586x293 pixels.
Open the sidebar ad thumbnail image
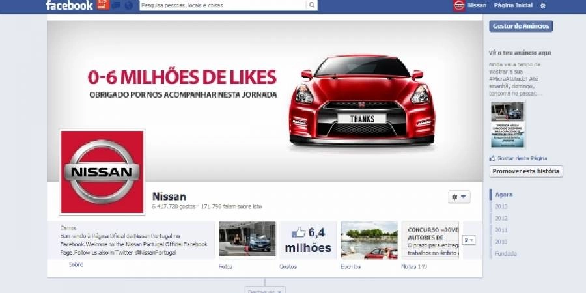507,124
